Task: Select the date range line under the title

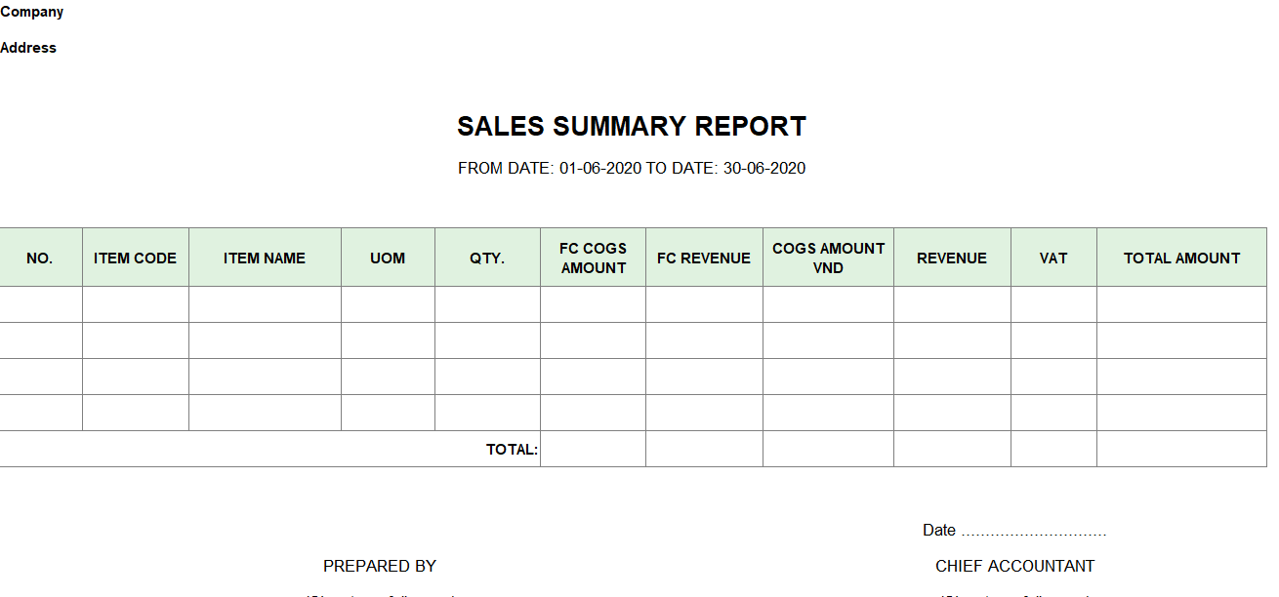Action: [632, 168]
